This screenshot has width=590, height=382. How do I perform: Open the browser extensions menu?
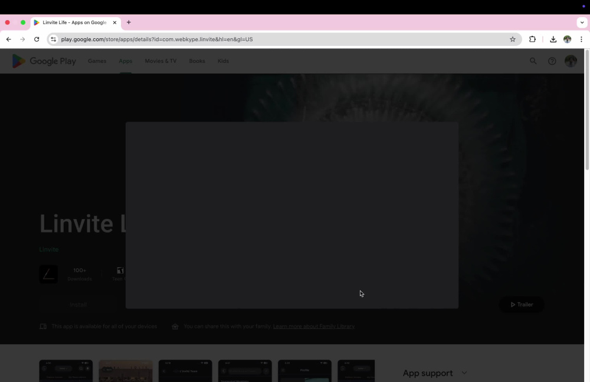pyautogui.click(x=532, y=39)
